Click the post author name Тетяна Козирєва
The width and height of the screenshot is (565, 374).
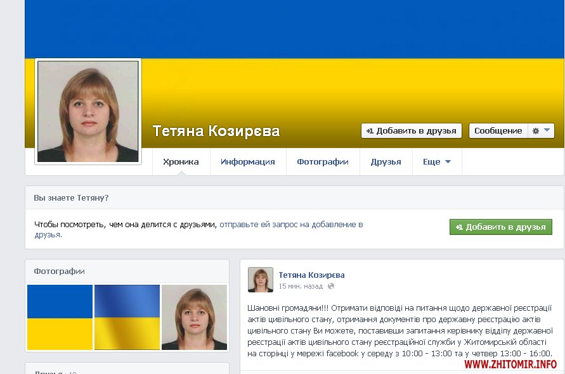(311, 275)
